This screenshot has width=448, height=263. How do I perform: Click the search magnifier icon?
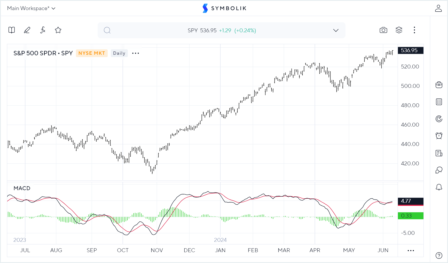tap(107, 30)
